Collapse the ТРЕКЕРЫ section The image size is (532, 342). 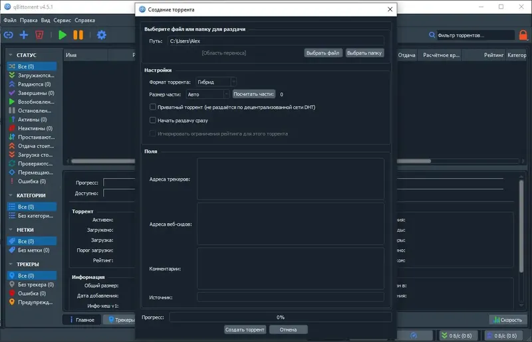11,264
